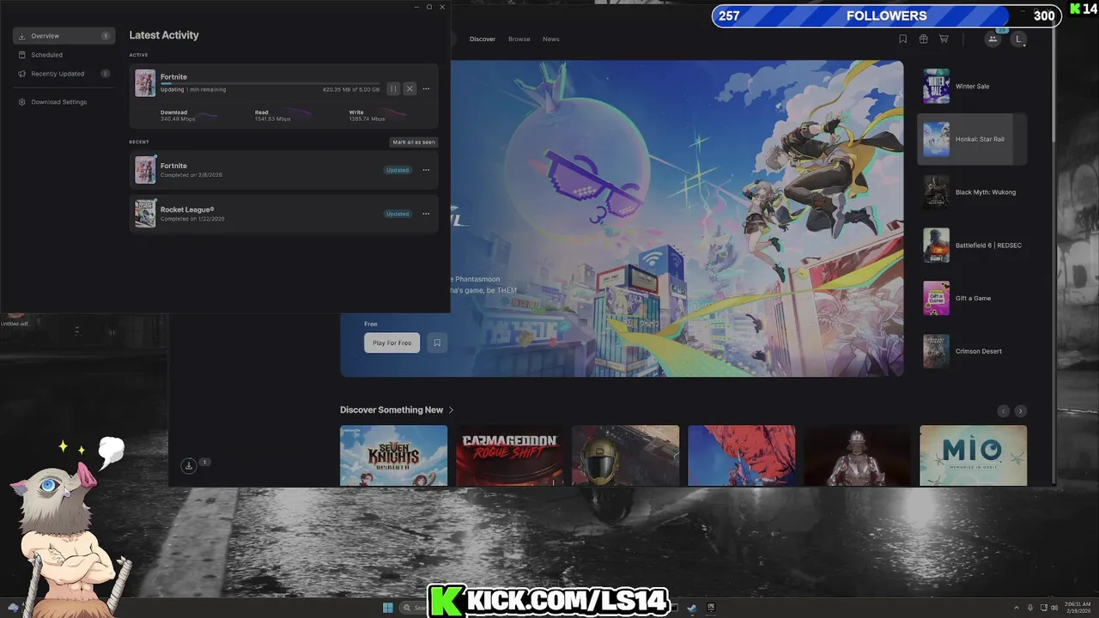Expand Discover Something New heading arrow
Image resolution: width=1099 pixels, height=618 pixels.
[452, 410]
